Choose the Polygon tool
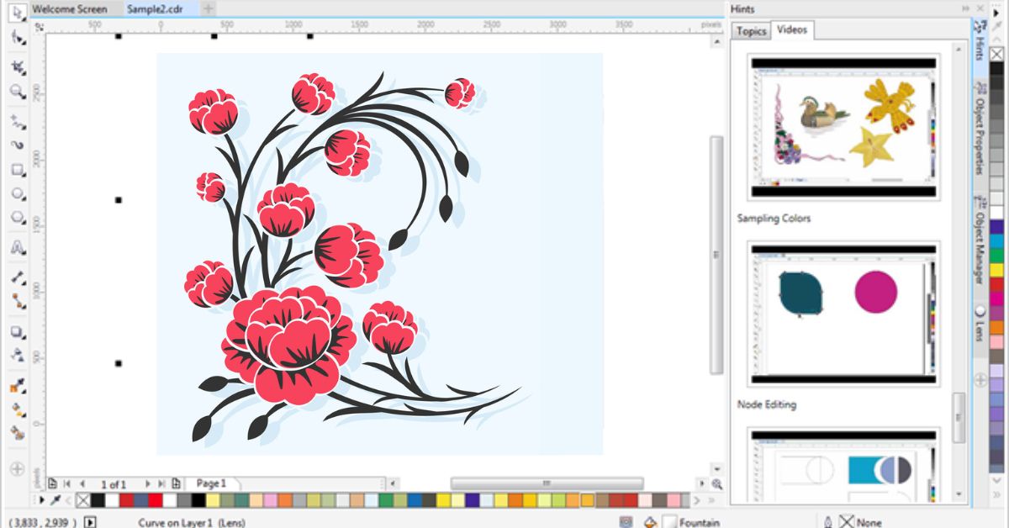 [18, 218]
